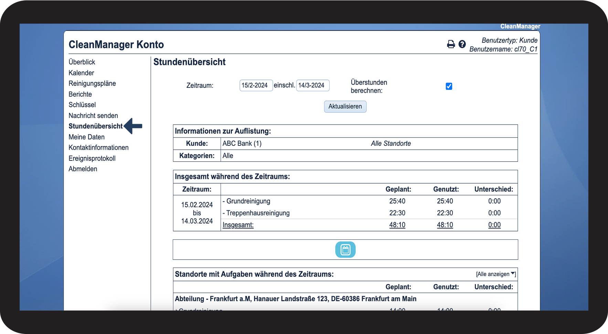The height and width of the screenshot is (334, 608).
Task: Click the Benutzername: cl70_C1 text
Action: tap(503, 49)
